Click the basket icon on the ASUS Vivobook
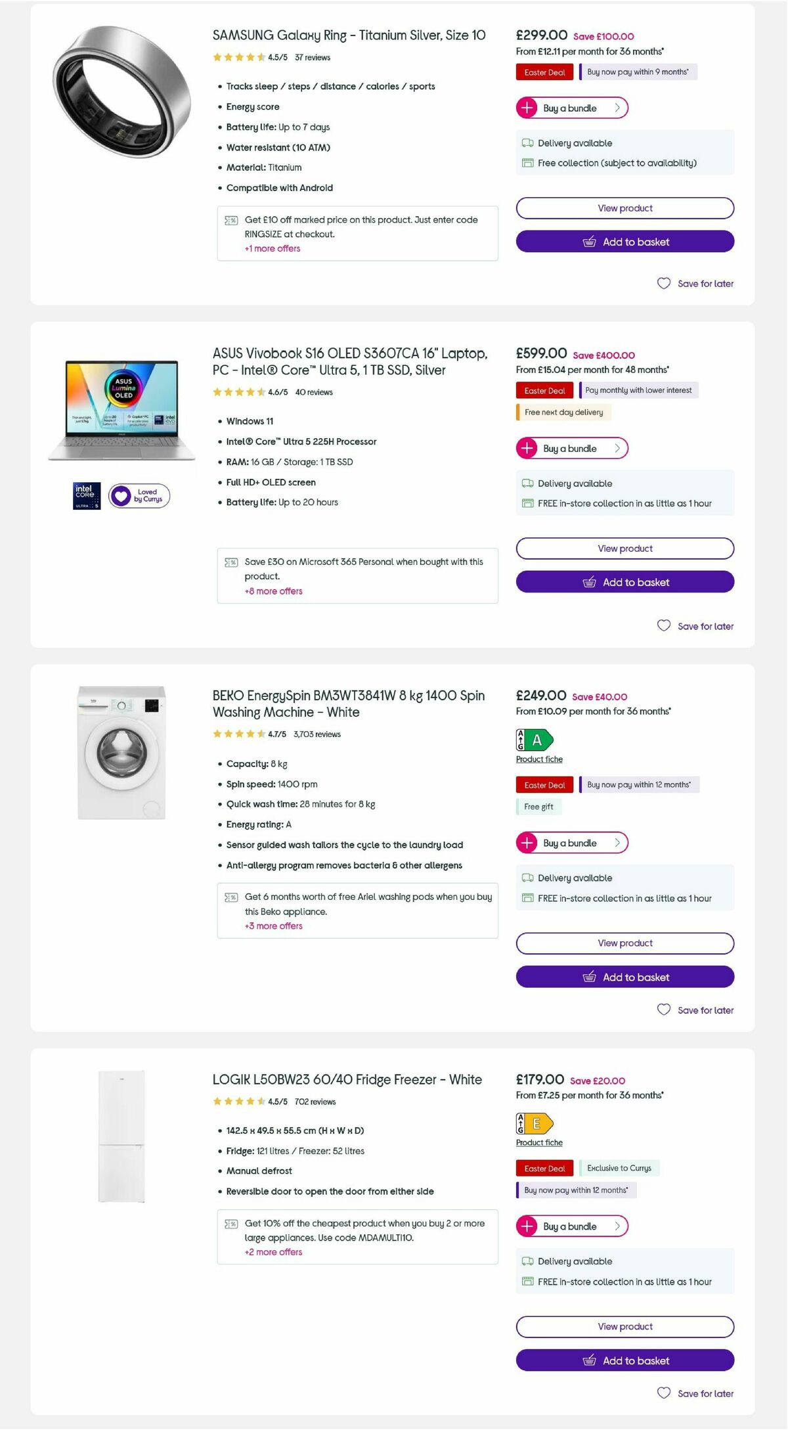The image size is (788, 1430). point(590,582)
